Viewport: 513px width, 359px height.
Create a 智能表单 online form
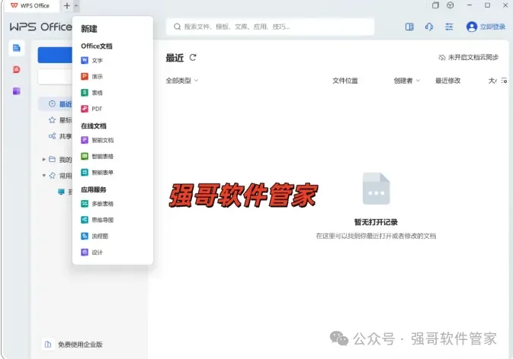97,173
